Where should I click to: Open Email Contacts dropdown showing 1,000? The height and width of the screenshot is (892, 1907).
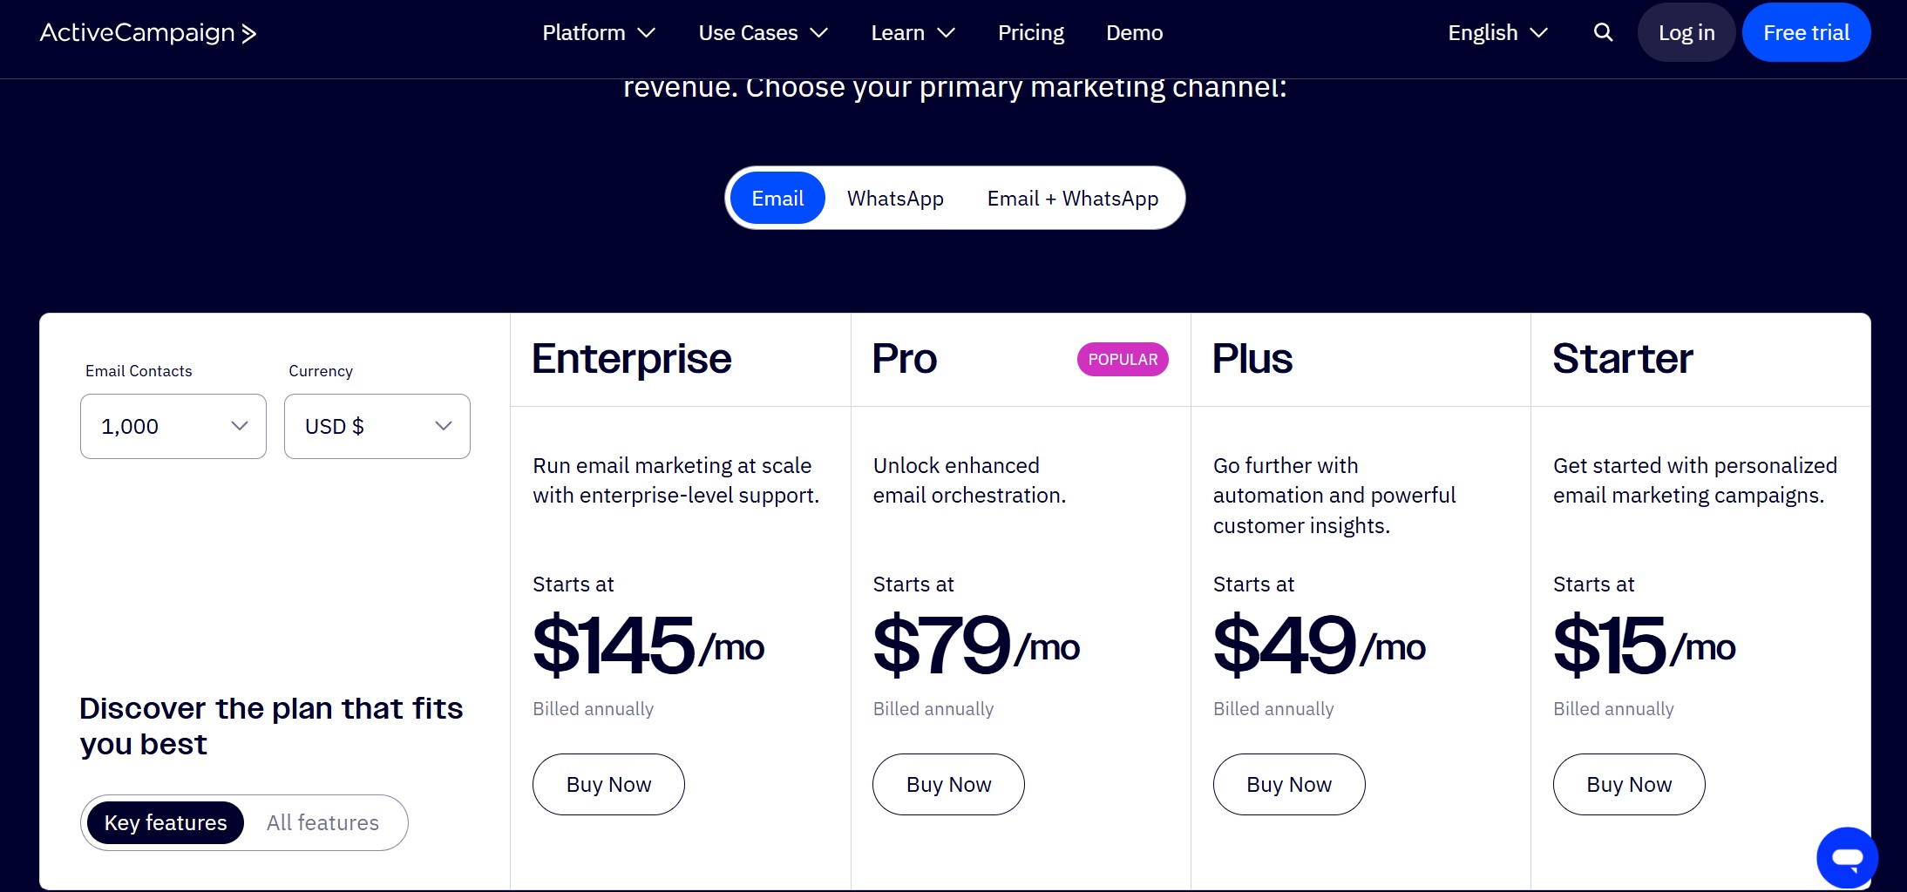[x=173, y=427]
